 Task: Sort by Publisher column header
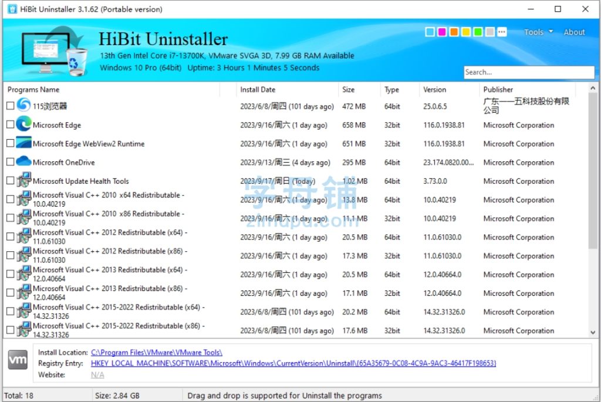click(x=498, y=90)
